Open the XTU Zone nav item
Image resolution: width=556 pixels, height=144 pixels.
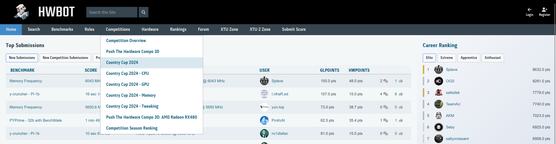(x=229, y=29)
